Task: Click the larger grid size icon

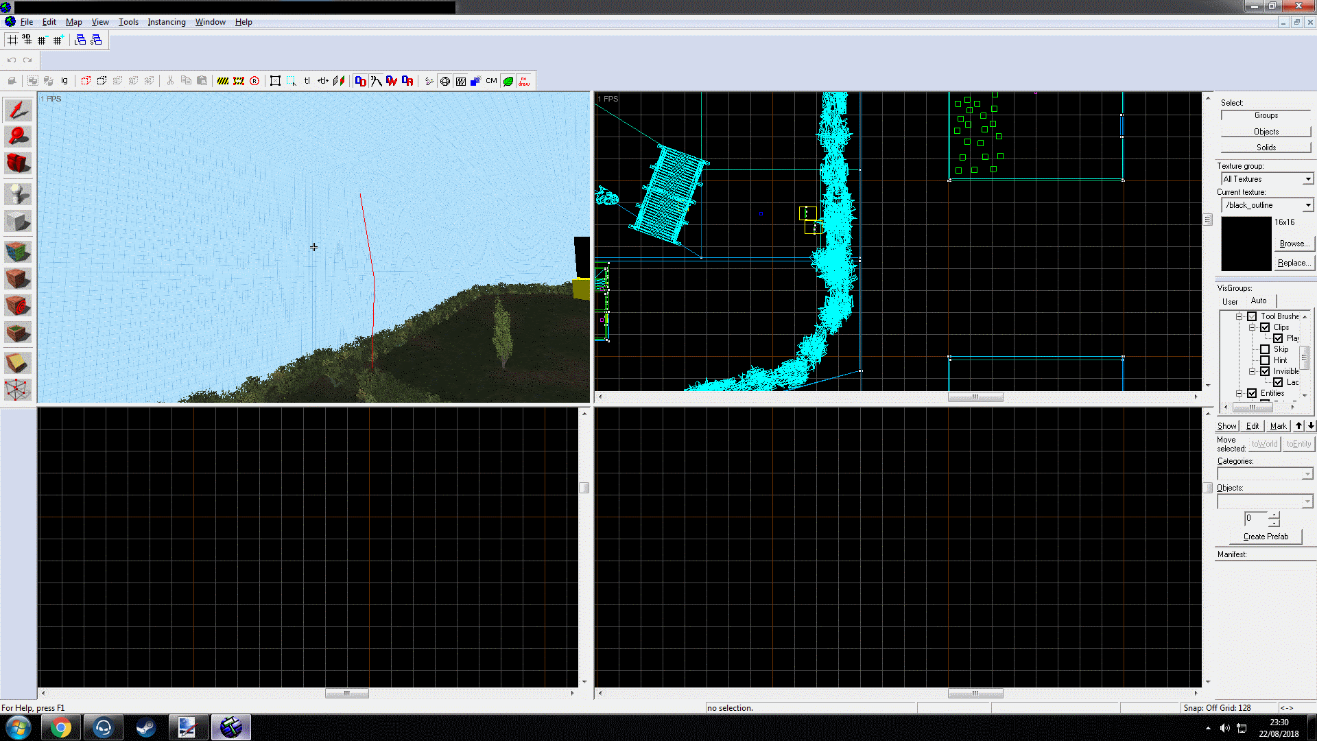Action: 58,40
